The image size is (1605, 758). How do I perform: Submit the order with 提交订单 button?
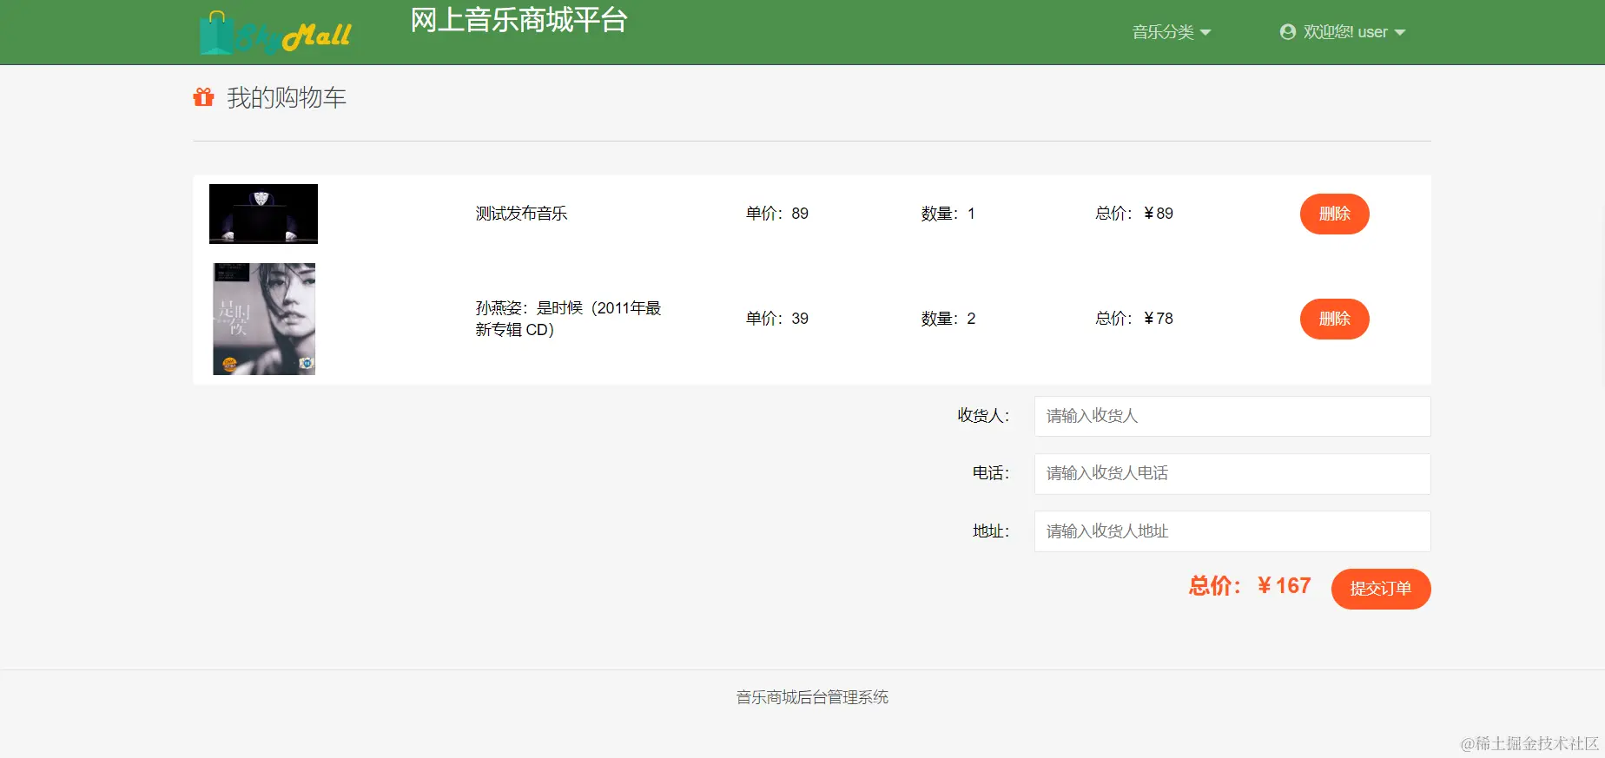1381,589
